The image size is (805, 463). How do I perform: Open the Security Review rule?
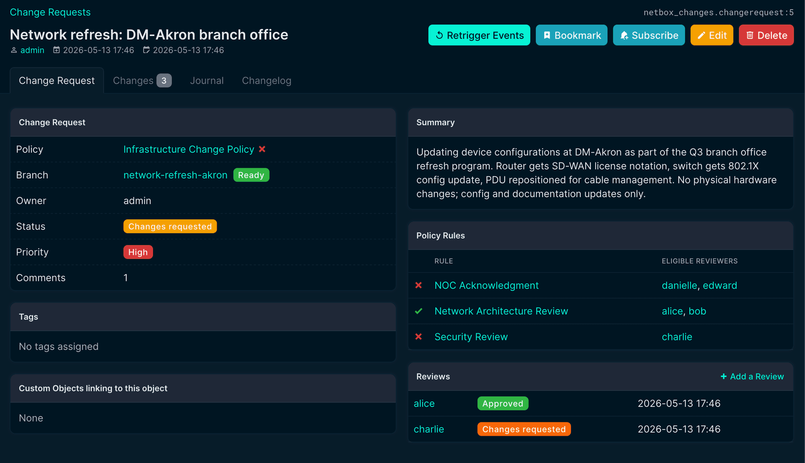click(471, 337)
